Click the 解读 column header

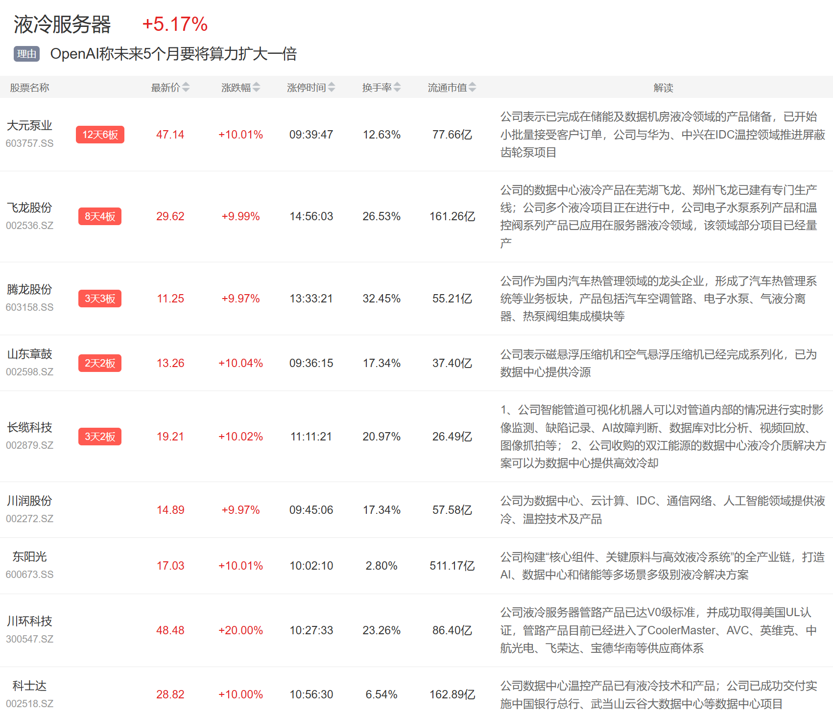pyautogui.click(x=663, y=88)
